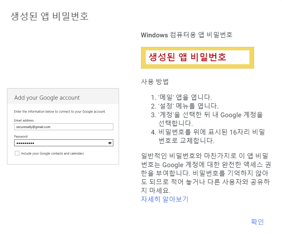Viewport: 282px width, 234px height.
Task: Click the Email address field in illustration
Action: pos(64,127)
